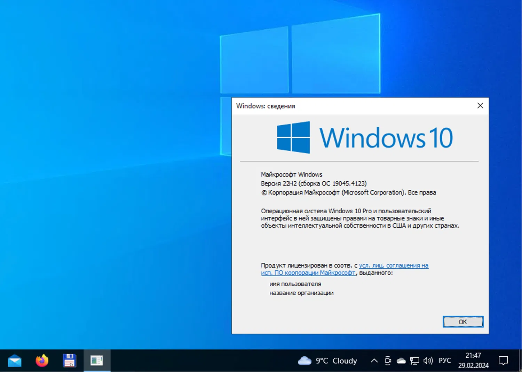
Task: Click the screen recorder icon in the tray
Action: click(388, 361)
